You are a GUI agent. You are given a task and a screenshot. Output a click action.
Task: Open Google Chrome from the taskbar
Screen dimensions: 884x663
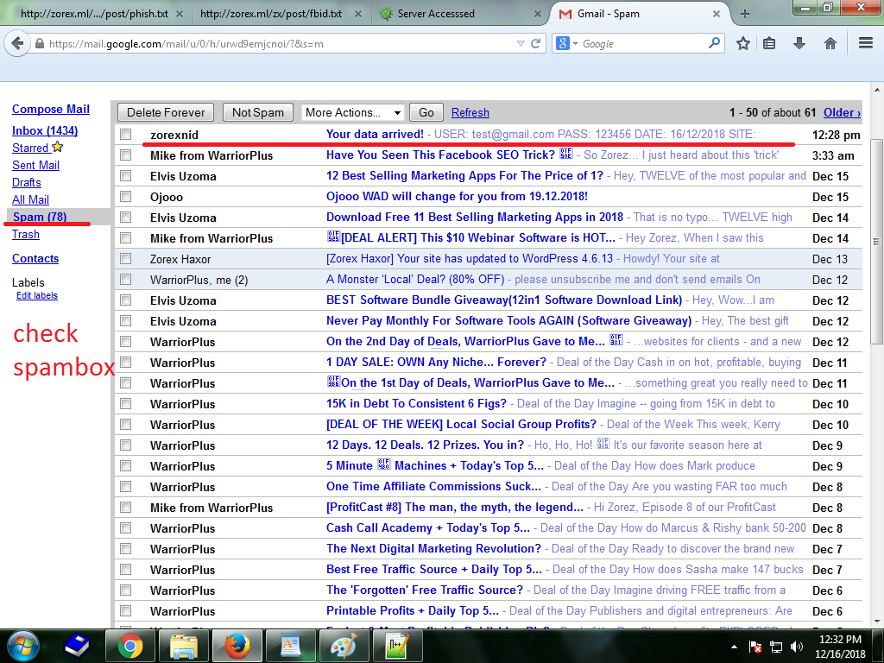129,646
